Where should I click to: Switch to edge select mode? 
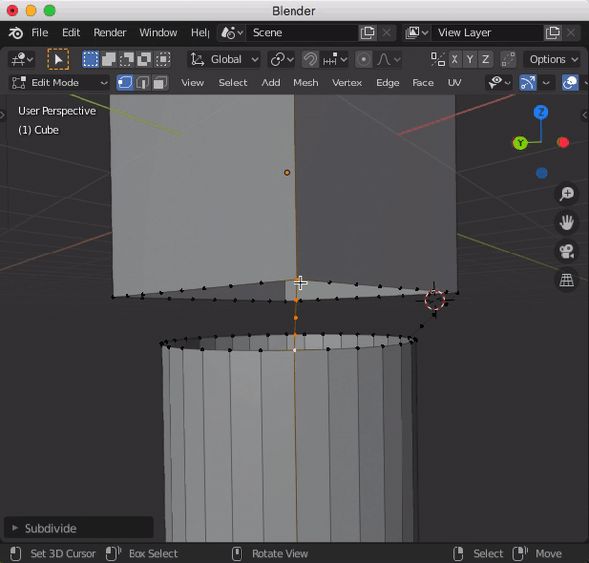point(142,83)
